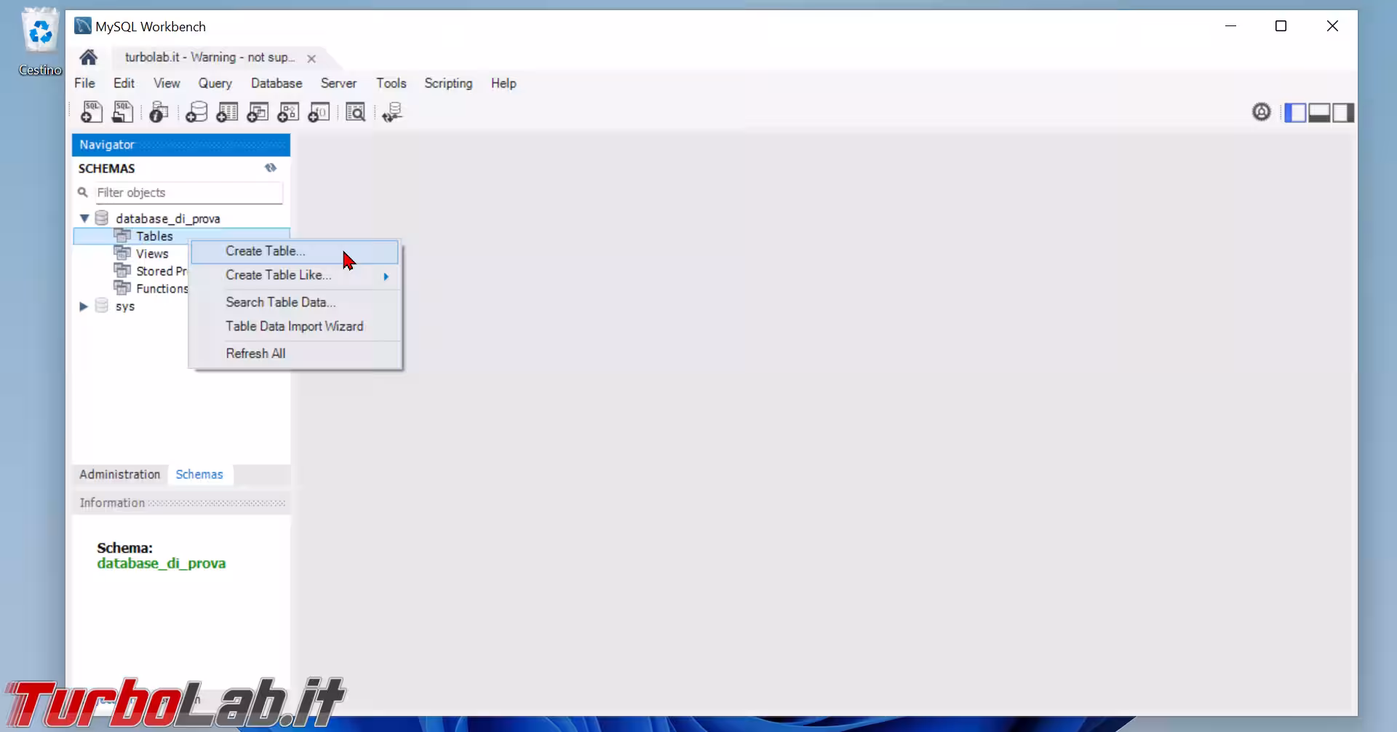Open the Scripting menu
The width and height of the screenshot is (1397, 732).
tap(448, 83)
